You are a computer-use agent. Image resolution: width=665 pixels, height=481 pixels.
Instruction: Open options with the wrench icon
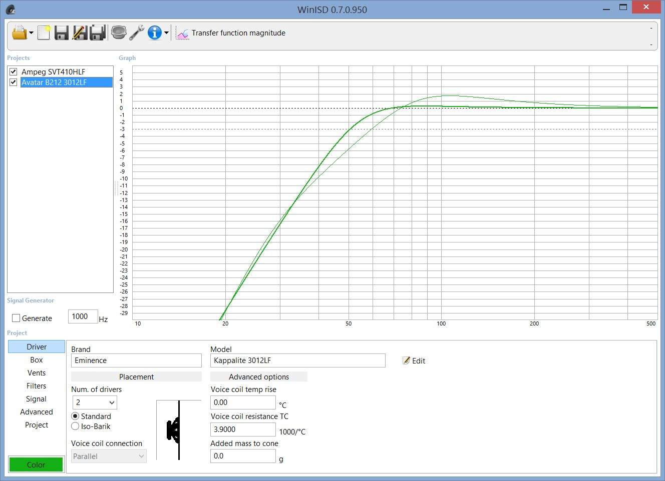click(136, 32)
